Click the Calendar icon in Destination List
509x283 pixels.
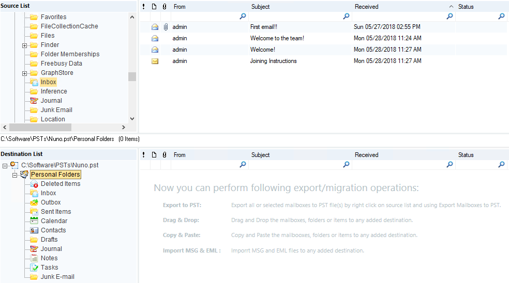tap(34, 221)
